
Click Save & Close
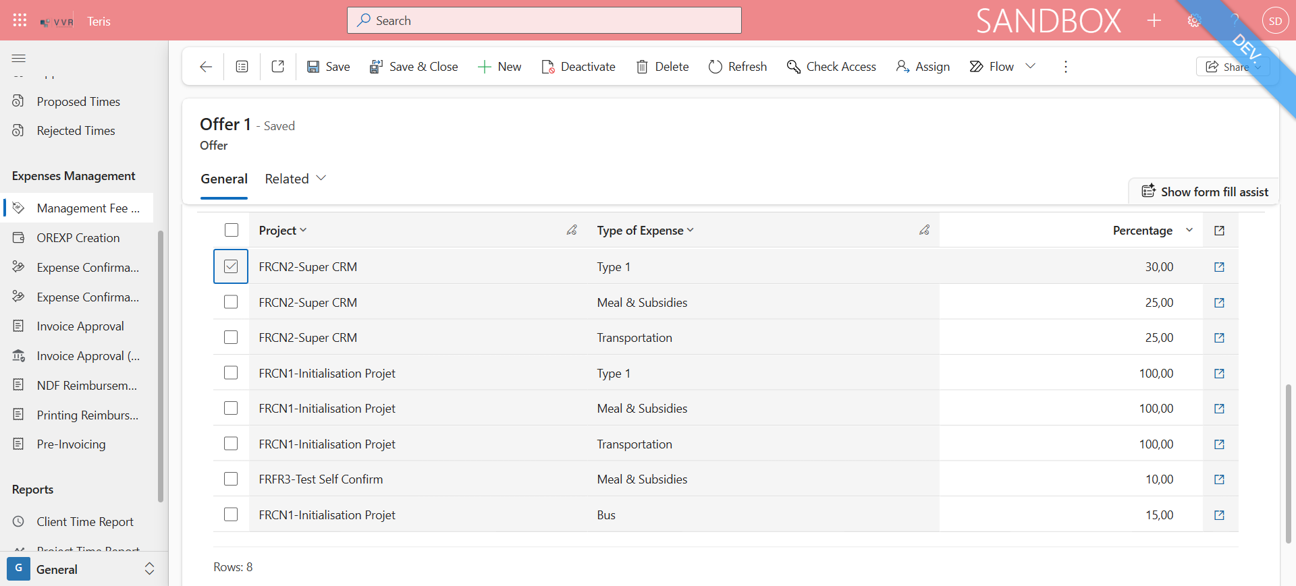click(x=414, y=67)
